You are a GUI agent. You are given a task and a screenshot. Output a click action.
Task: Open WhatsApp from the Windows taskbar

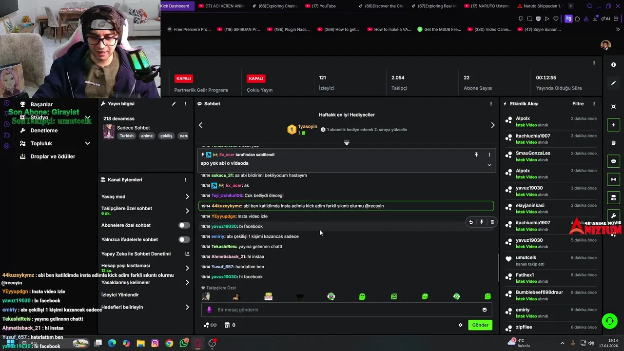point(184,343)
